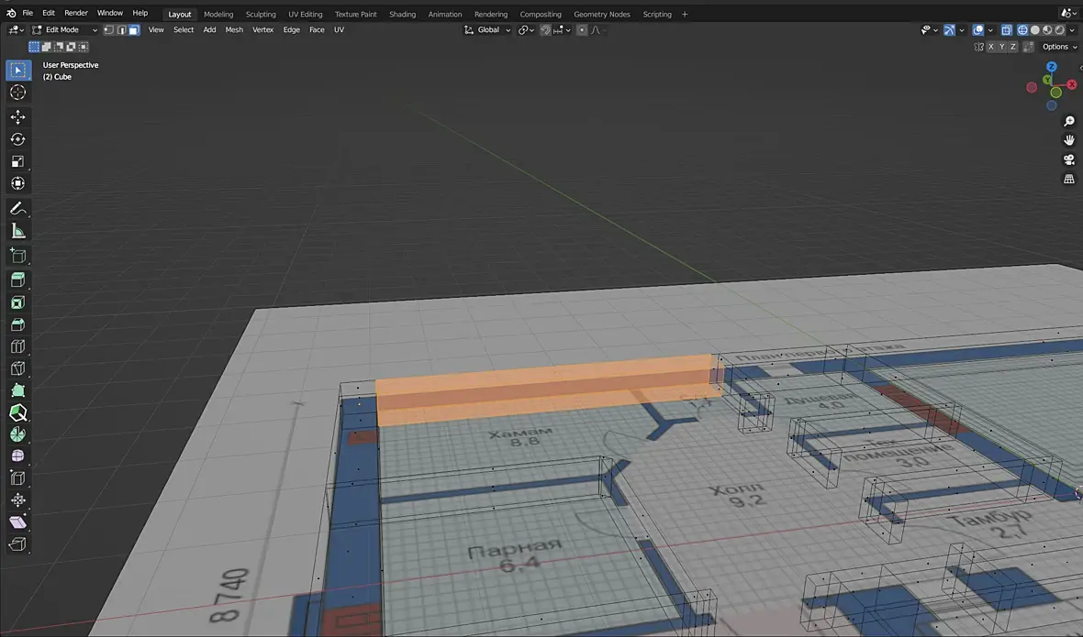Toggle X axis mirror button
This screenshot has height=637, width=1083.
[990, 47]
